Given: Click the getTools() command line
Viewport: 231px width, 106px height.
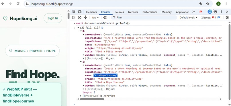Looking at the screenshot, I should 103,23.
